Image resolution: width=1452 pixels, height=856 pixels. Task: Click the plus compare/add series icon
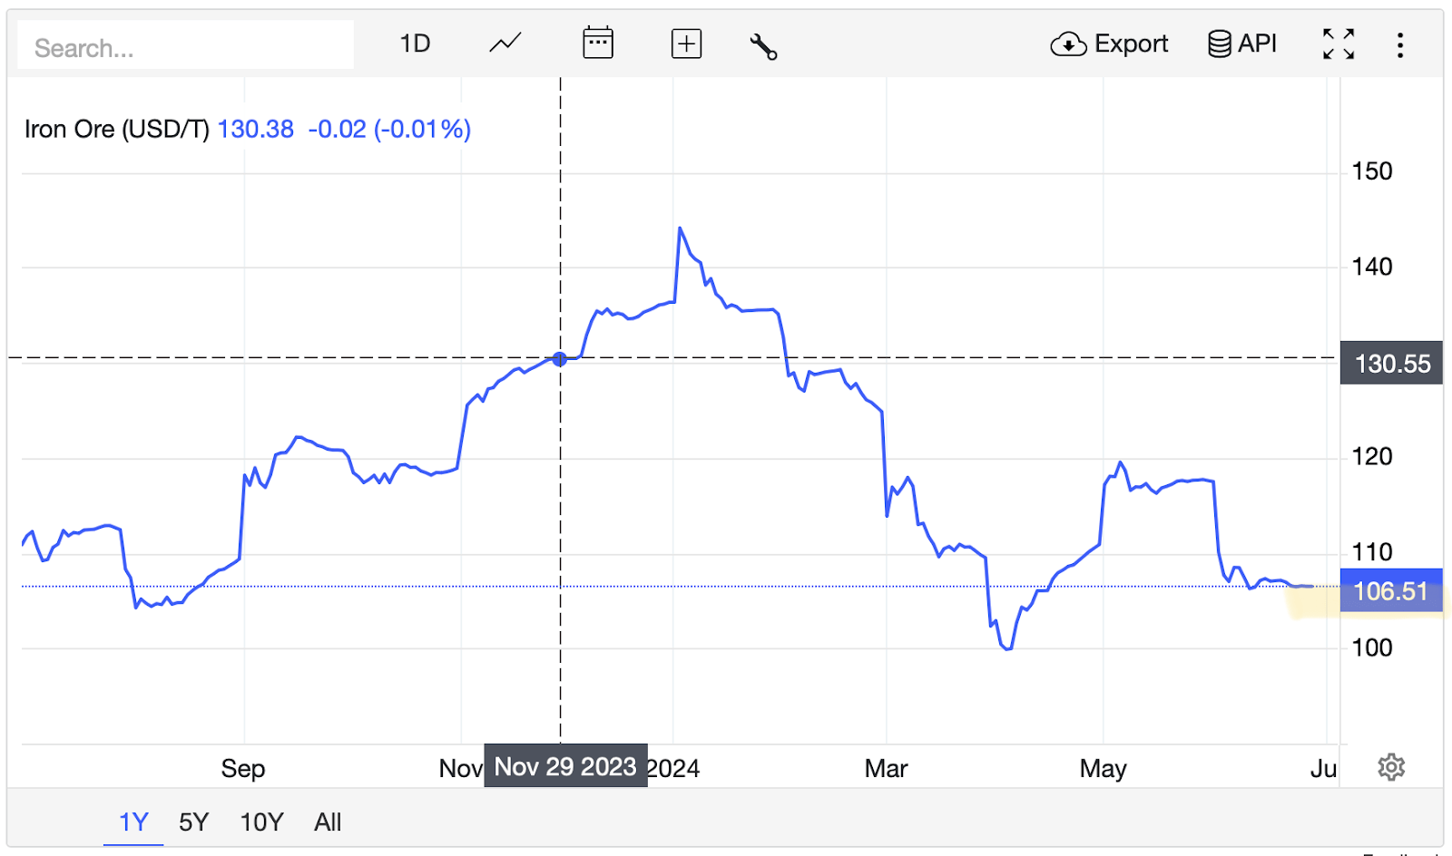[687, 44]
